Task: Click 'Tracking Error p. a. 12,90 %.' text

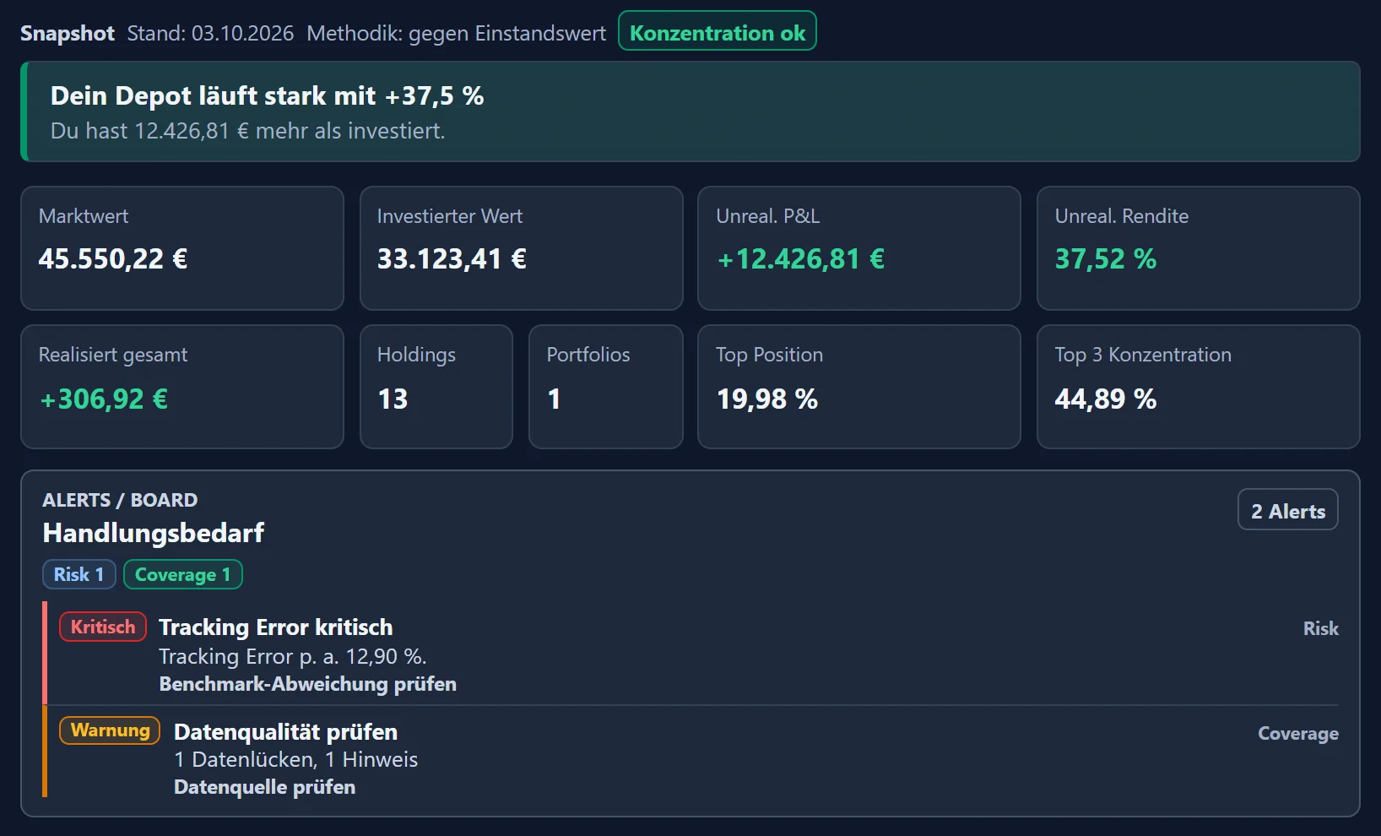Action: (x=293, y=656)
